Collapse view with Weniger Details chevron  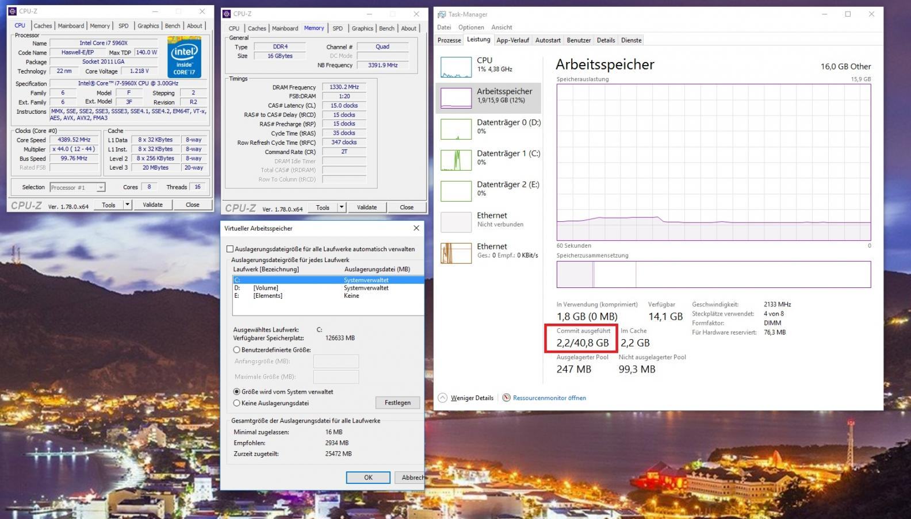click(442, 398)
